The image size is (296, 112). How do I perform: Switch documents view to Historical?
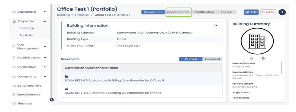(212, 59)
